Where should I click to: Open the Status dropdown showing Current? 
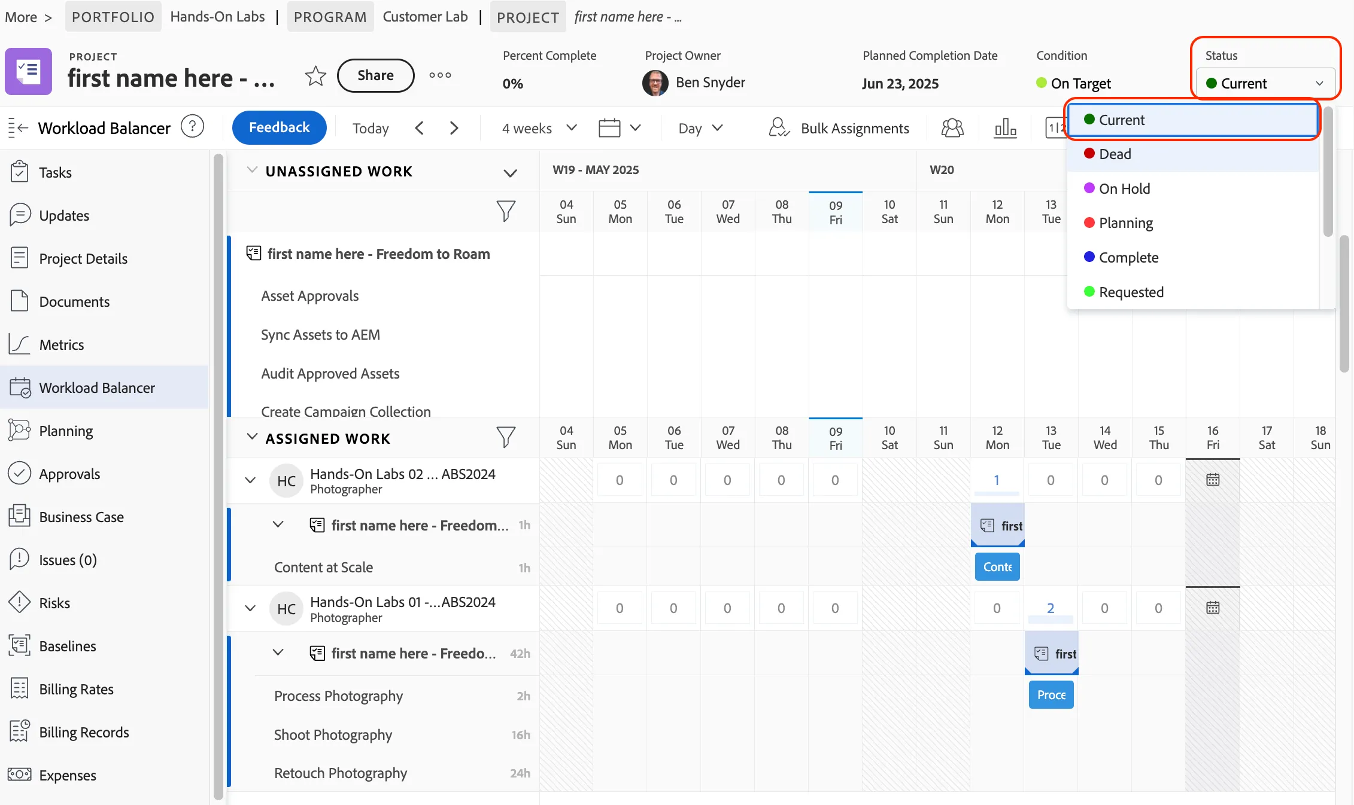tap(1265, 83)
